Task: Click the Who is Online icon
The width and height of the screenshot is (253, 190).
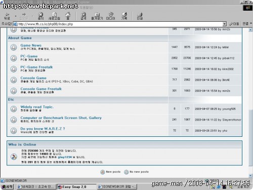Action: 14,157
